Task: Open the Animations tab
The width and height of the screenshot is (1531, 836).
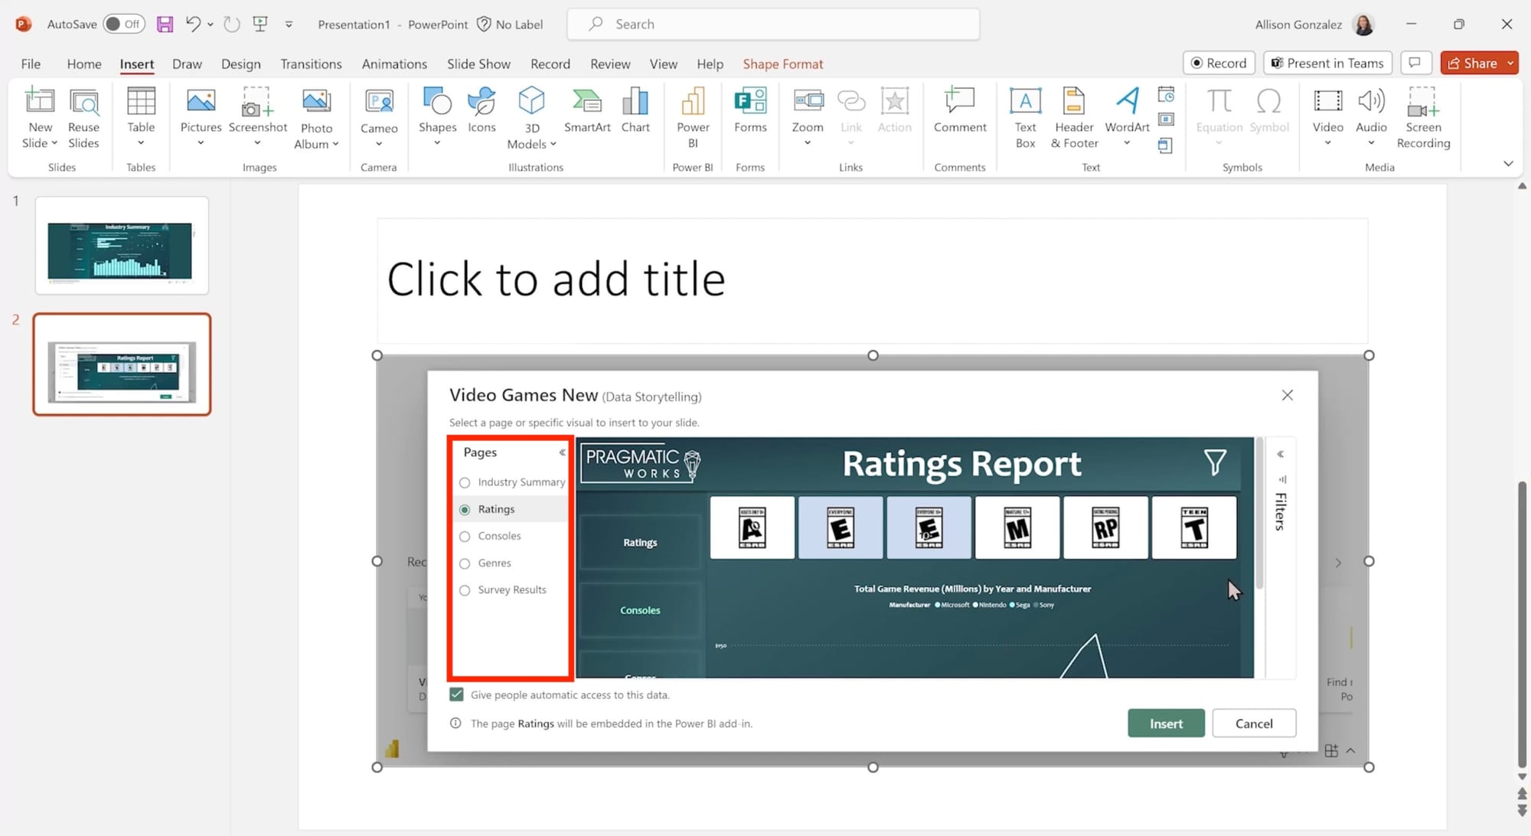Action: click(394, 64)
